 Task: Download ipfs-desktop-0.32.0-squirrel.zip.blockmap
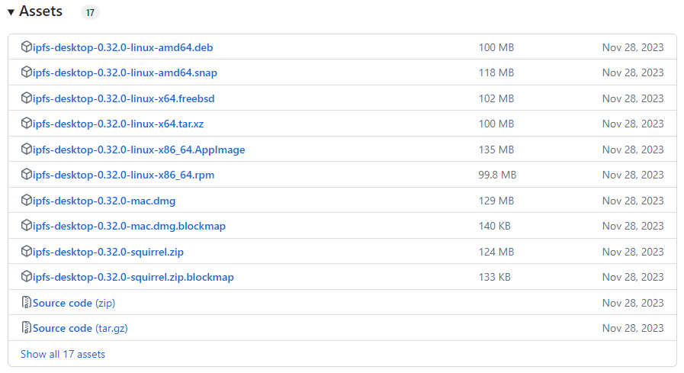coord(133,278)
